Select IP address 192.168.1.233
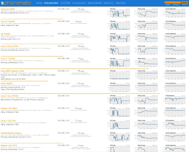This screenshot has height=152, width=189. (63, 133)
